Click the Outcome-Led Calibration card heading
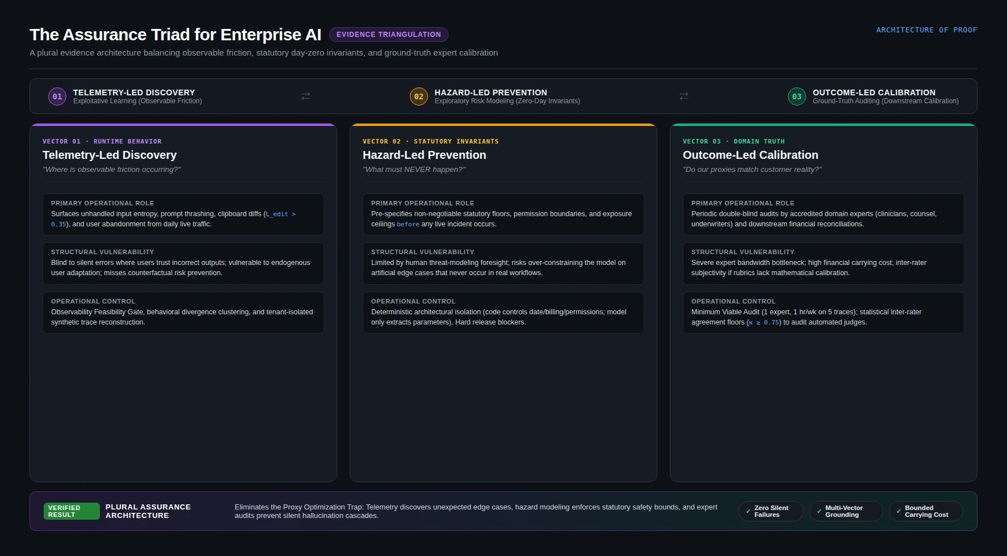This screenshot has width=1007, height=556. [750, 155]
